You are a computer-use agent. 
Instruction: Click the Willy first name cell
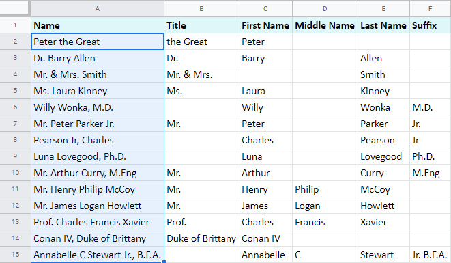[x=266, y=107]
